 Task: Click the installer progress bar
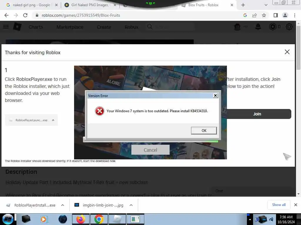coord(151,141)
